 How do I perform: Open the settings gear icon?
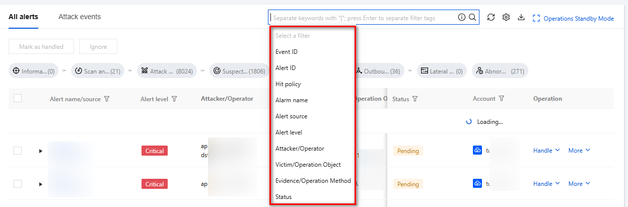pos(506,18)
